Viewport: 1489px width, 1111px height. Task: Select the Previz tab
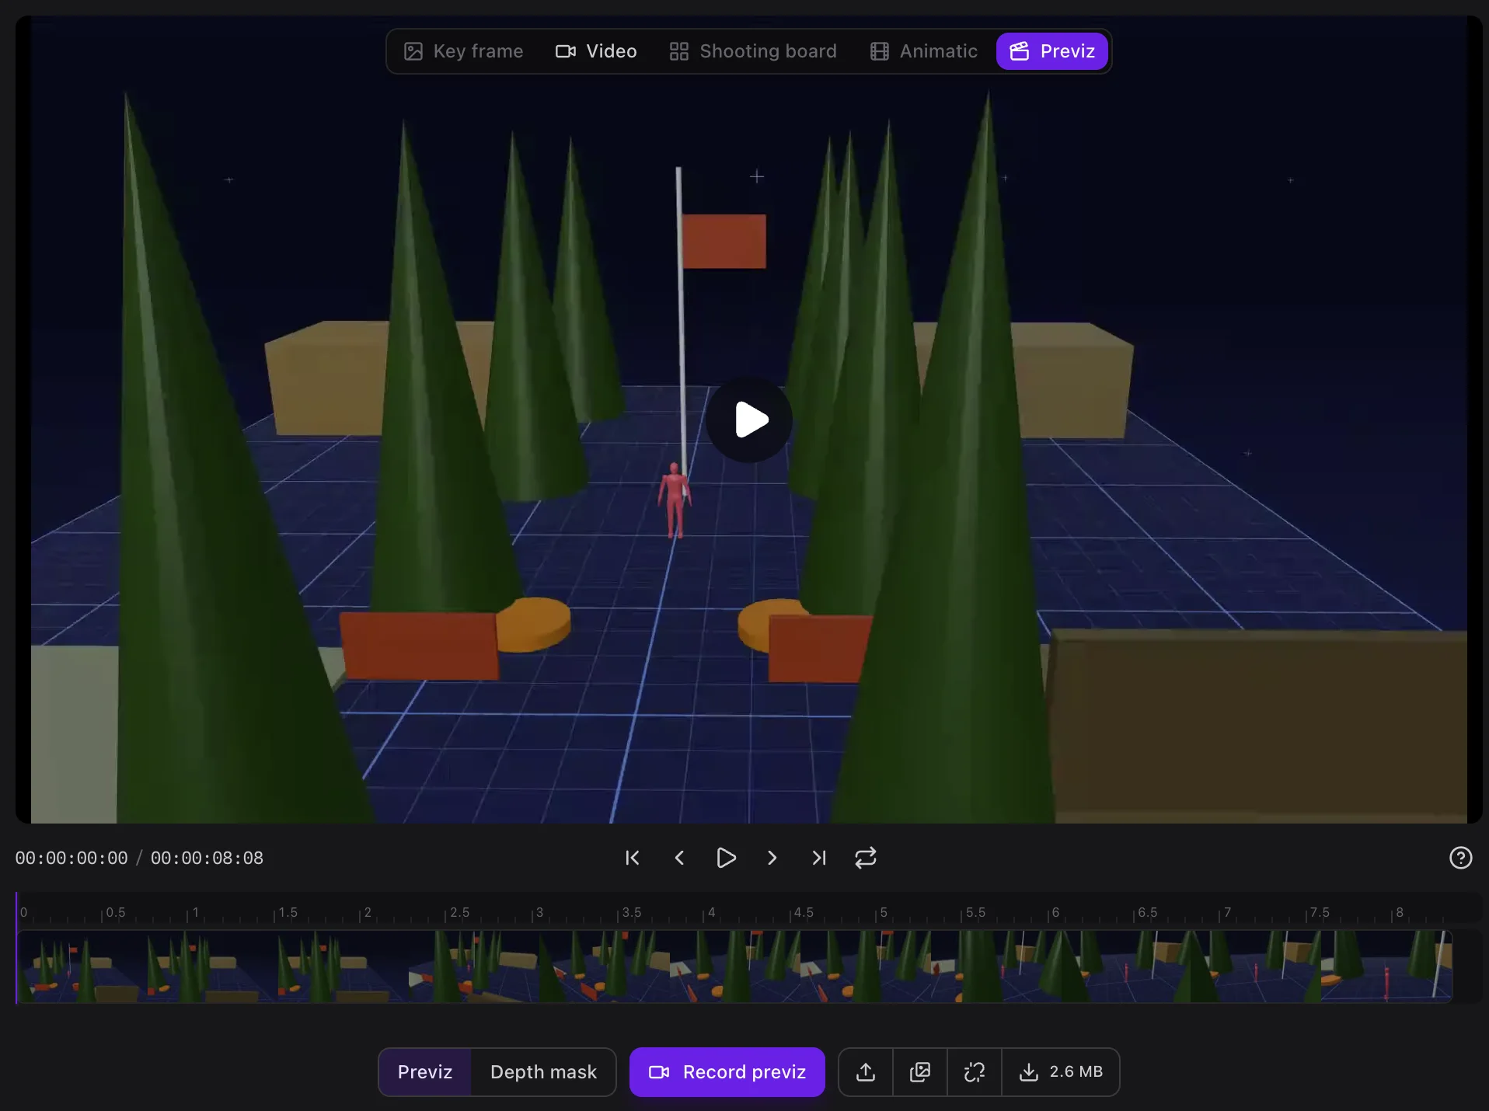pyautogui.click(x=1052, y=51)
